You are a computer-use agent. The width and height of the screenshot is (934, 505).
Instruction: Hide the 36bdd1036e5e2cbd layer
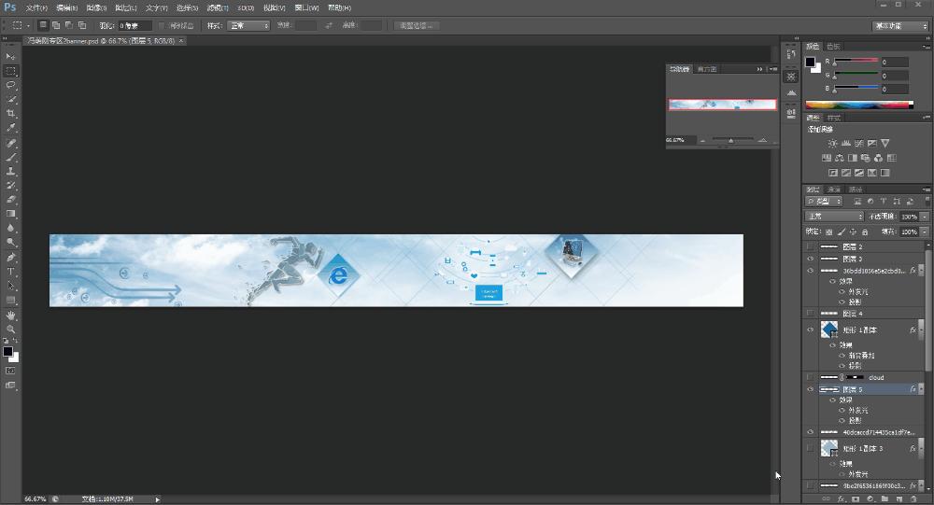810,271
